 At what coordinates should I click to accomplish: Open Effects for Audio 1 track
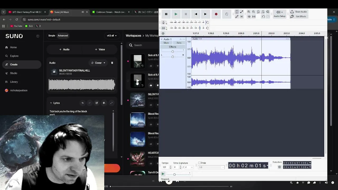click(173, 47)
